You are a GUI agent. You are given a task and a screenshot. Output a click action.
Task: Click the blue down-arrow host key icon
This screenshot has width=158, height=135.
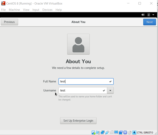coord(134,132)
